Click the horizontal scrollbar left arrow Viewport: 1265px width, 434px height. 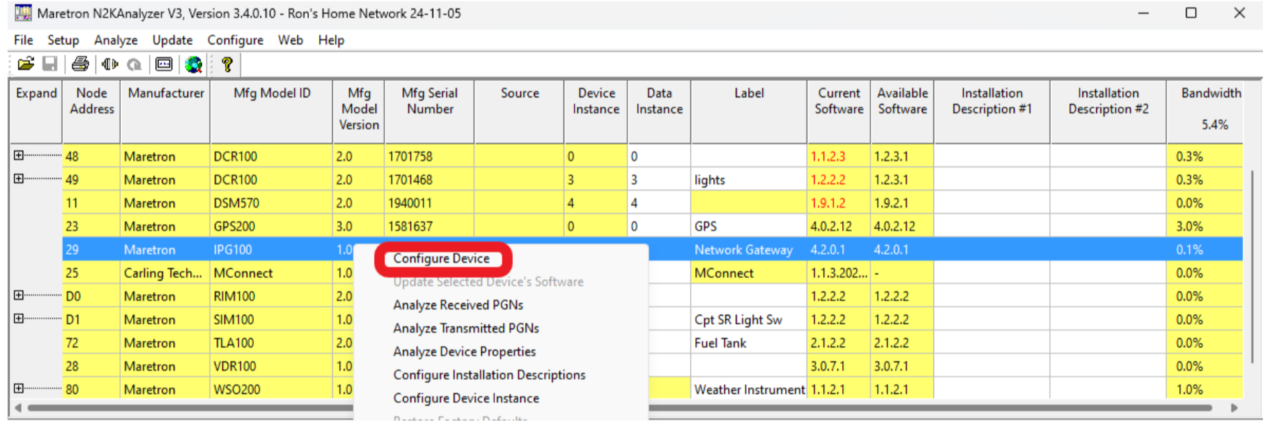click(18, 407)
